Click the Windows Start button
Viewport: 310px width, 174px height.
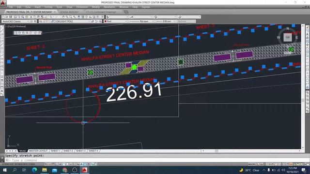(4, 170)
